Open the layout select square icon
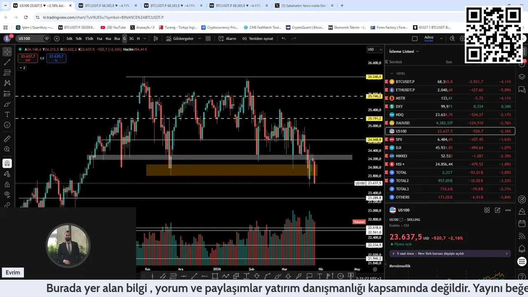Screen dimensions: 528x297 (x=415, y=38)
